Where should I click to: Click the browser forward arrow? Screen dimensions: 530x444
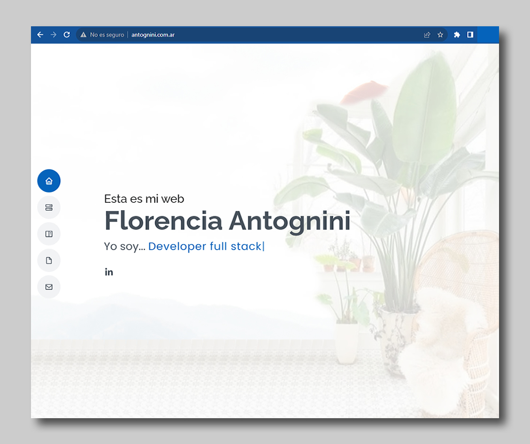coord(54,35)
